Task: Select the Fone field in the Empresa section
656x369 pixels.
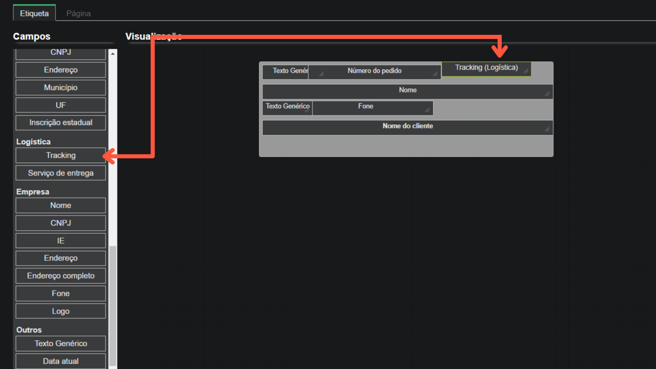Action: (61, 293)
